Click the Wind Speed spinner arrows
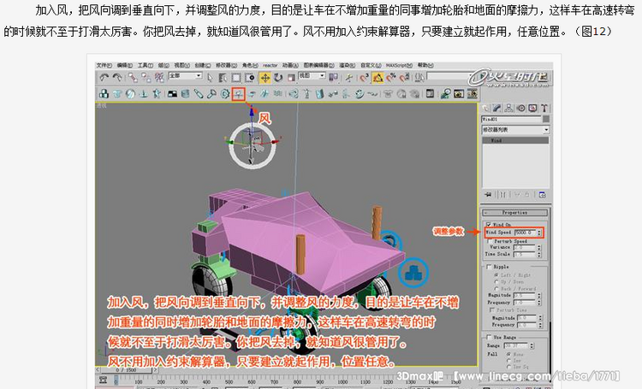The image size is (642, 389). (x=539, y=233)
